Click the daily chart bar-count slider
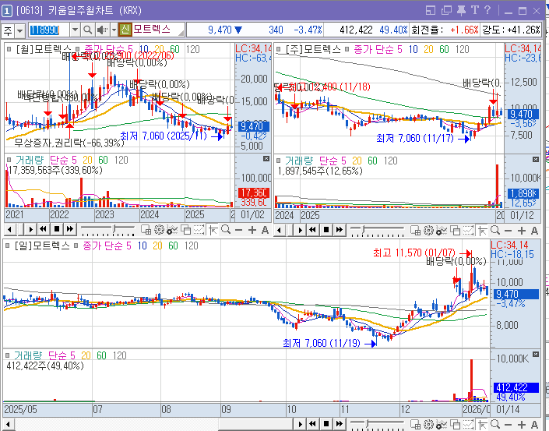This screenshot has height=431, width=549. pyautogui.click(x=377, y=424)
